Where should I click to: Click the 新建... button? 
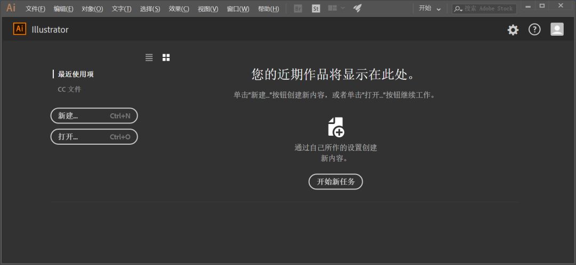point(94,116)
